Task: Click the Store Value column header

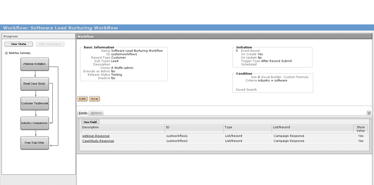Action: 360,129
